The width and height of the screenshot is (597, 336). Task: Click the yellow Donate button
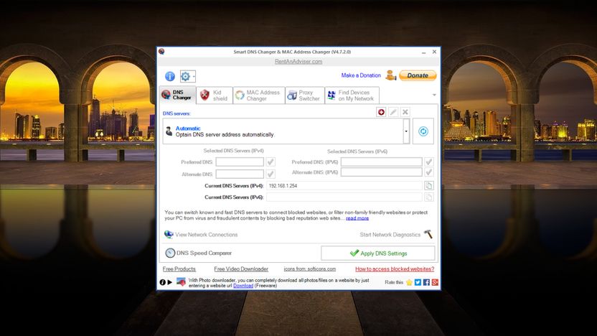coord(418,75)
